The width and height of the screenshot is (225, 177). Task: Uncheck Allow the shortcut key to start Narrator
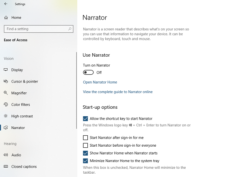85,118
